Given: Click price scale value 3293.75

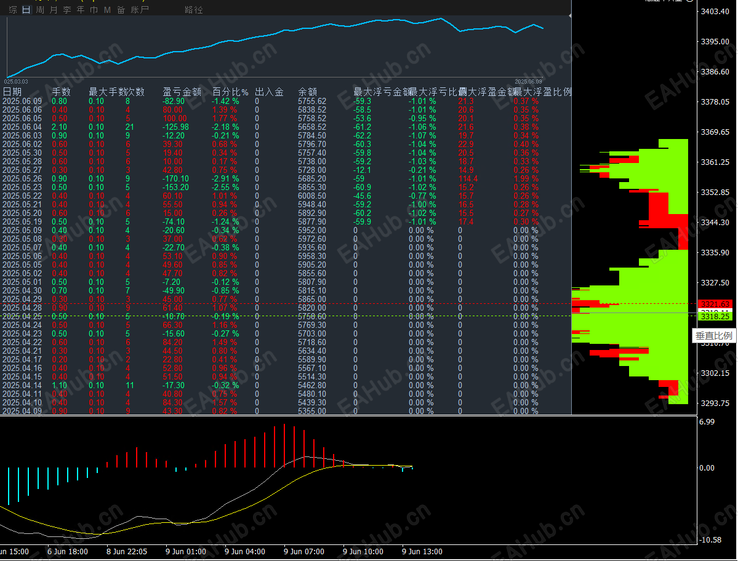Looking at the screenshot, I should click(715, 404).
